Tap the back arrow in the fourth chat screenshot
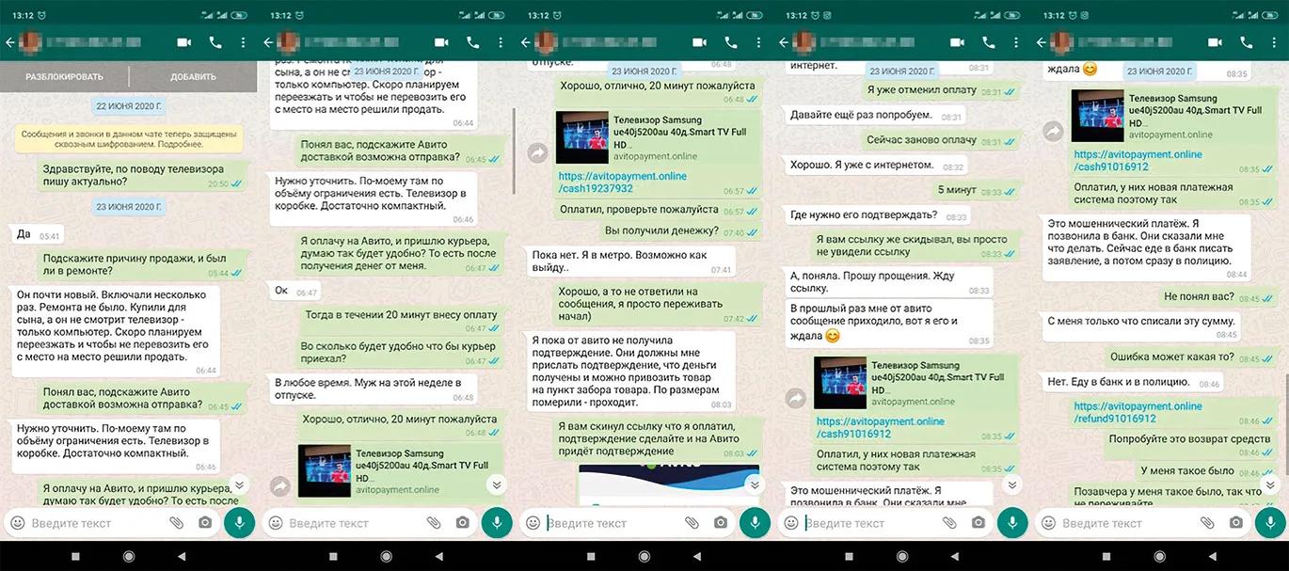This screenshot has width=1289, height=571. (x=784, y=42)
